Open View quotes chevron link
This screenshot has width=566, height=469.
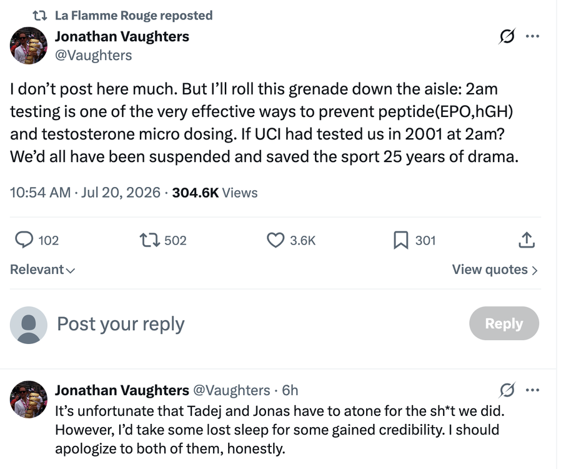(x=495, y=270)
